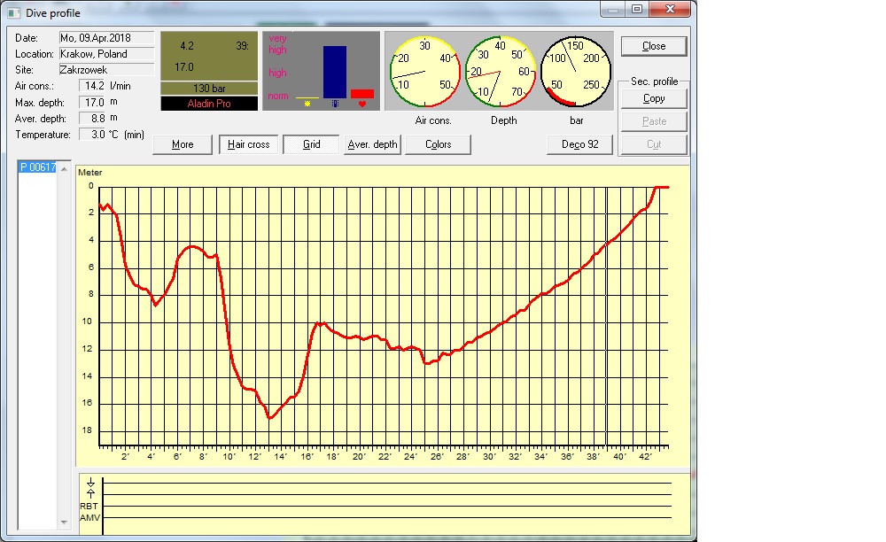The height and width of the screenshot is (542, 886).
Task: Click the red heart rate bar
Action: pos(362,94)
